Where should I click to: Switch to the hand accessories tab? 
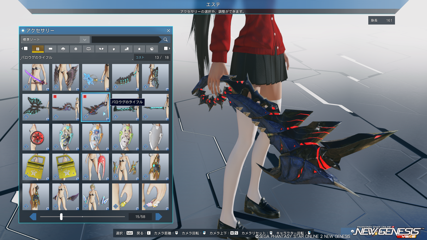coord(114,49)
